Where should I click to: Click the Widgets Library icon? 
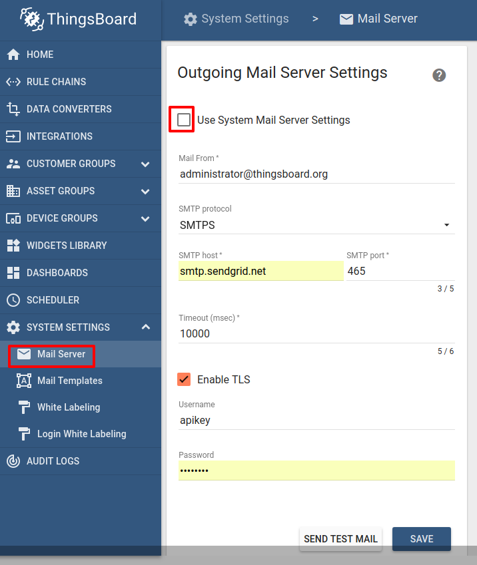[x=13, y=246]
